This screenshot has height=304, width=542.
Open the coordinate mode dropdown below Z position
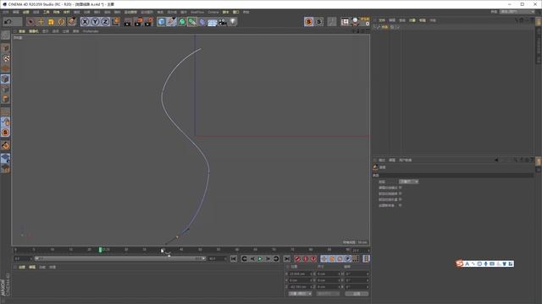coord(300,294)
